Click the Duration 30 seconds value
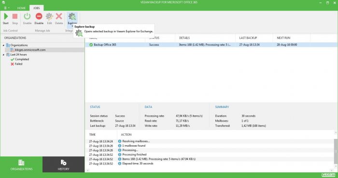The height and width of the screenshot is (178, 338). (x=248, y=116)
